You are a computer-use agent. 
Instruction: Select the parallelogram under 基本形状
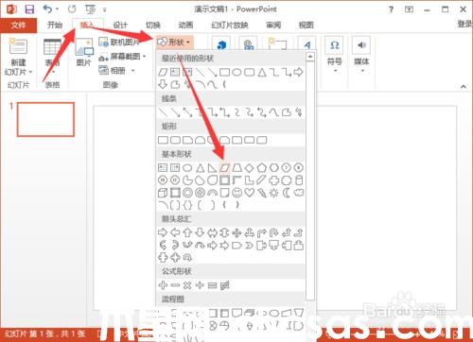coord(224,167)
